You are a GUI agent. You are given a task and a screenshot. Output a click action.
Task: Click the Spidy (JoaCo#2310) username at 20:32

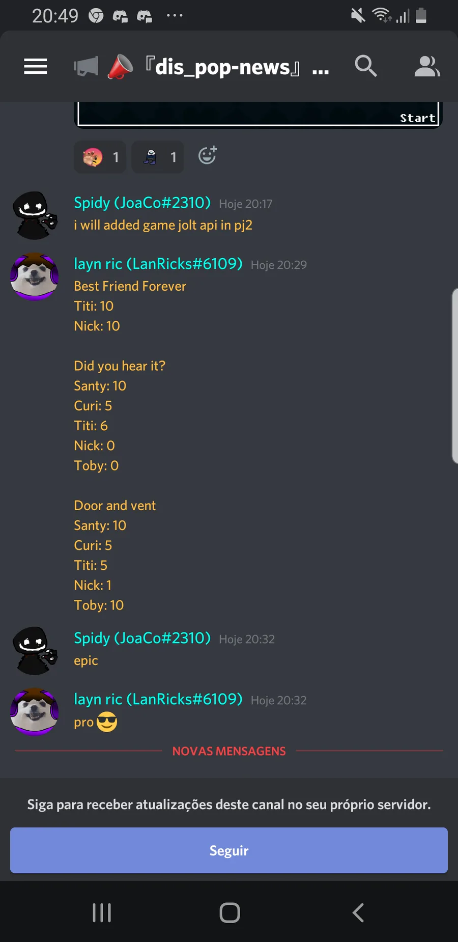pos(142,638)
